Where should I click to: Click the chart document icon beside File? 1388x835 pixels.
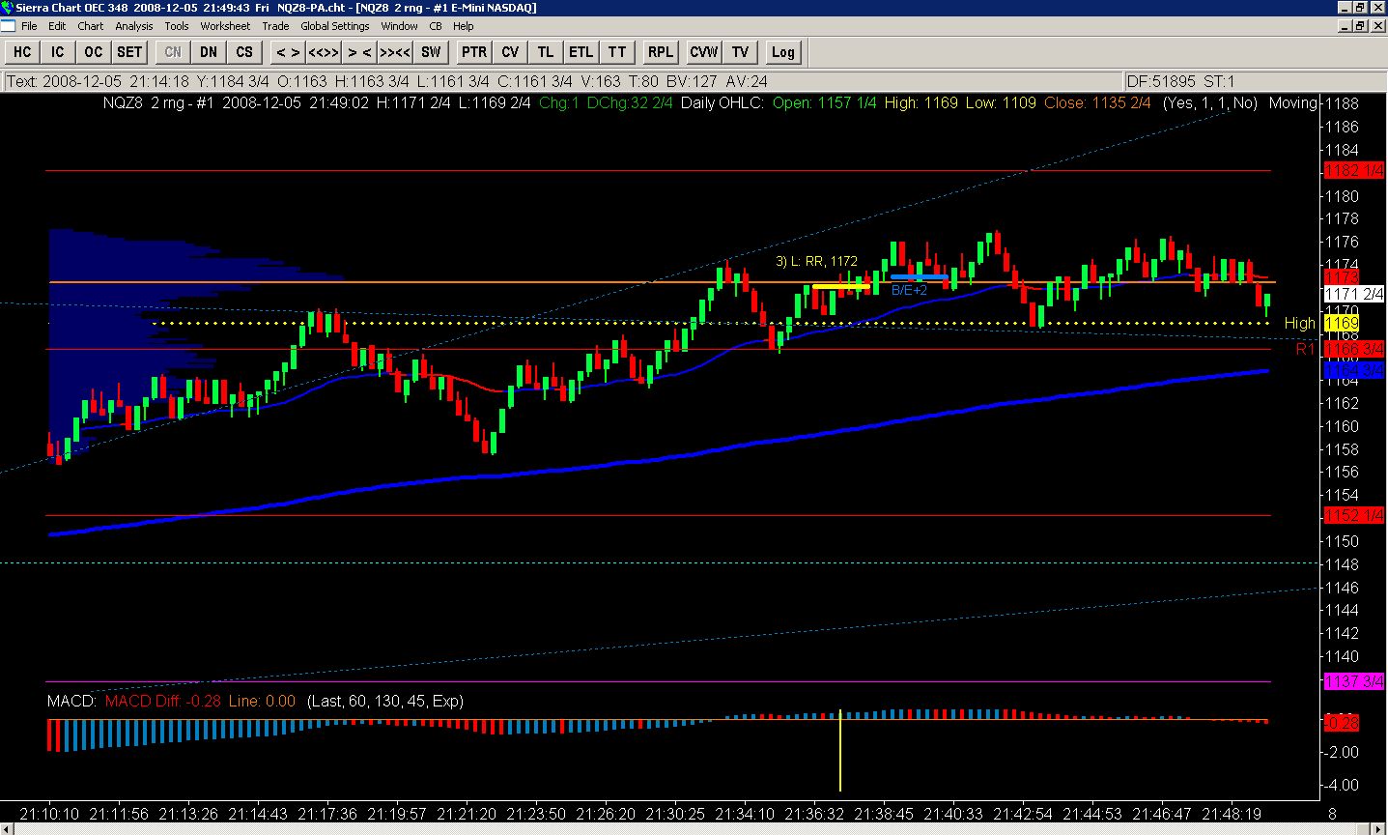8,26
